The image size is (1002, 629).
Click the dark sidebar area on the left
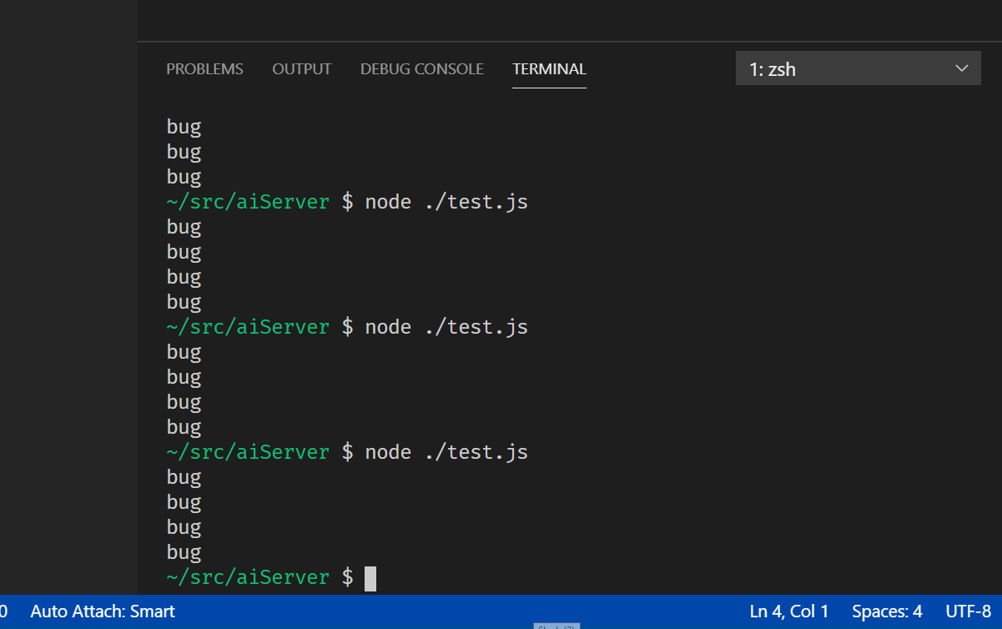point(67,334)
